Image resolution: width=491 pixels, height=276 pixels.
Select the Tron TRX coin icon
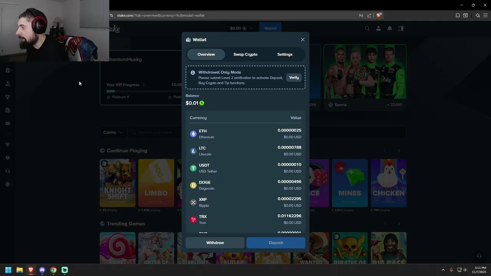(193, 220)
